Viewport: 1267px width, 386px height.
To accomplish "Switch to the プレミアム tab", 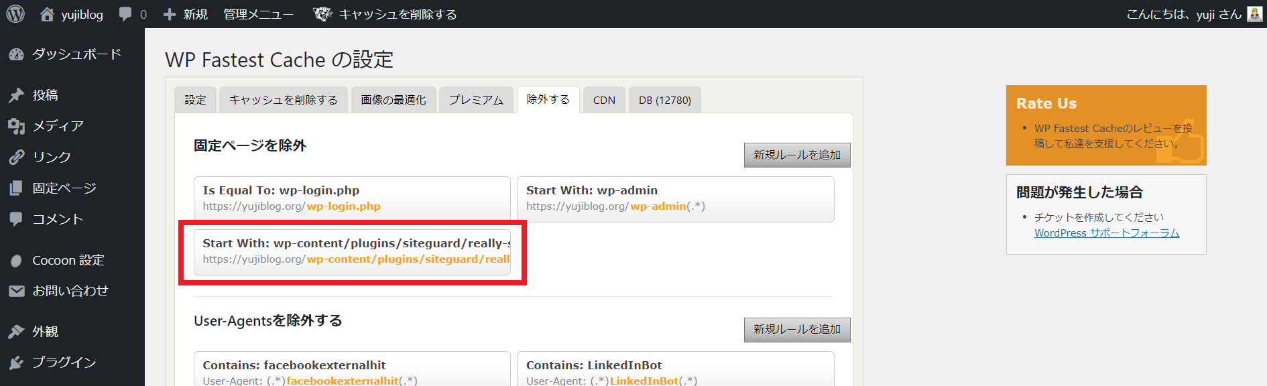I will coord(476,100).
